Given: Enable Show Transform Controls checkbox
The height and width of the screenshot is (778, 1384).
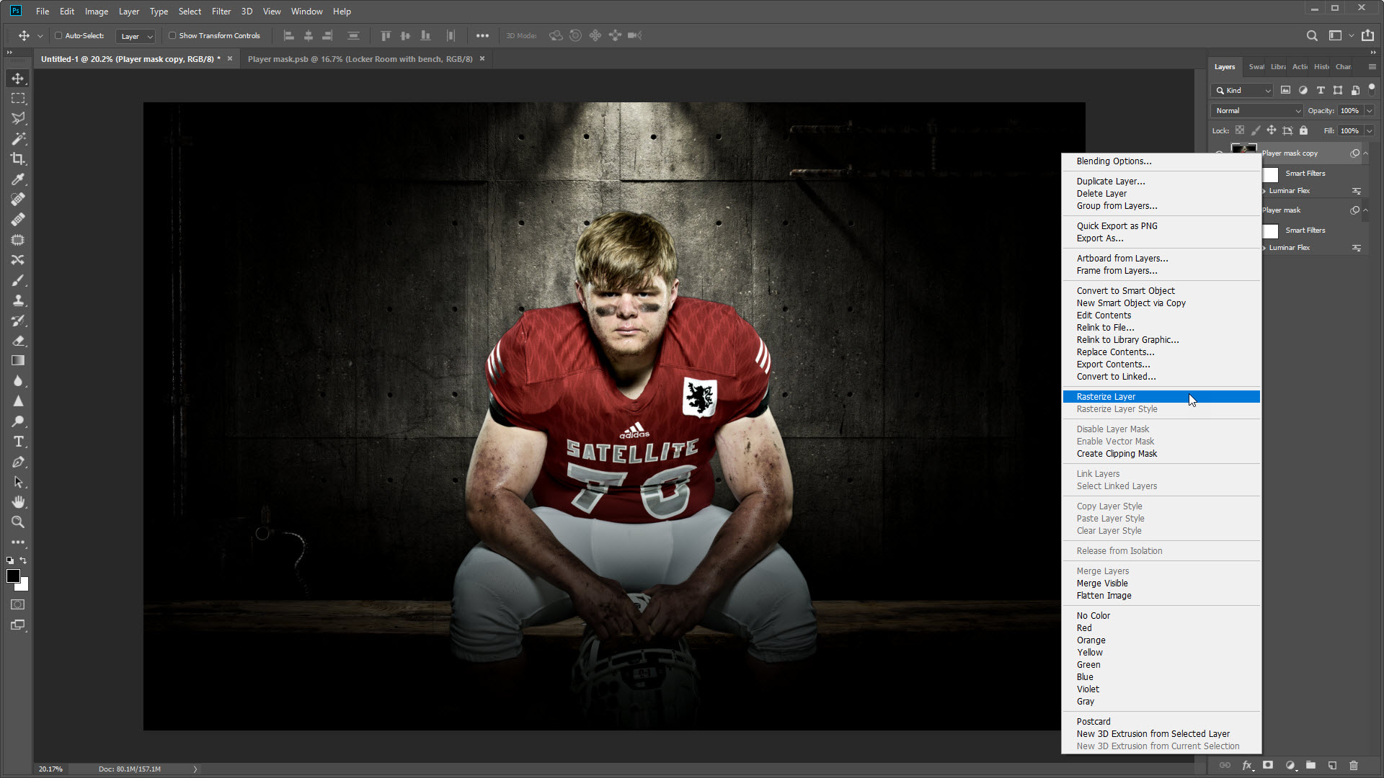Looking at the screenshot, I should pos(172,35).
